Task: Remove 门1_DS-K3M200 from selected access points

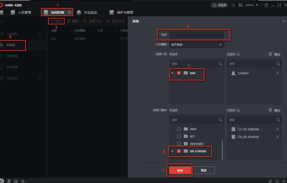Action: [x=277, y=129]
